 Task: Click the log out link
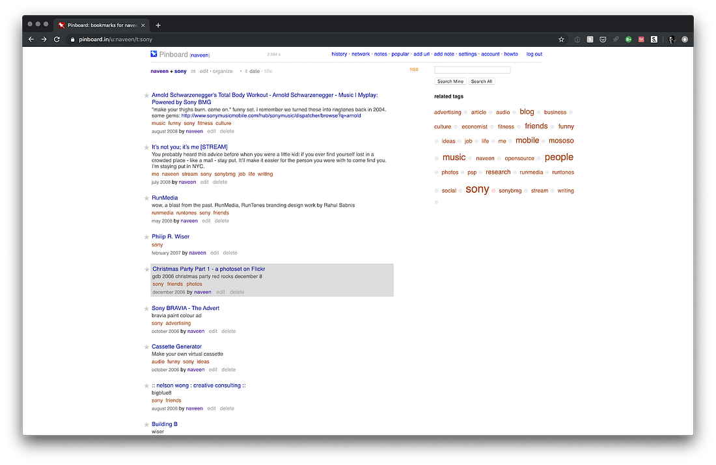point(534,54)
